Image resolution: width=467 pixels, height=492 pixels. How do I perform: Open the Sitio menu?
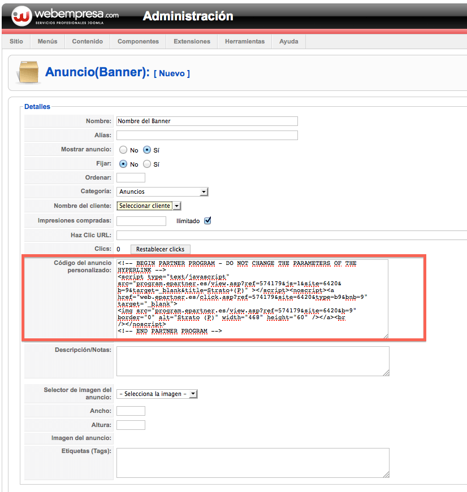(x=16, y=41)
